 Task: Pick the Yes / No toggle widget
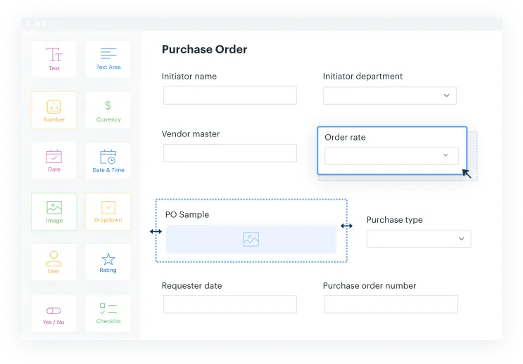[54, 313]
